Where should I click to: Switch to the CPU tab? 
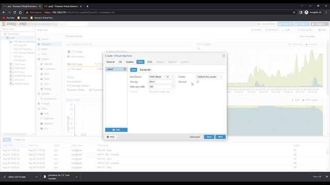(x=150, y=62)
